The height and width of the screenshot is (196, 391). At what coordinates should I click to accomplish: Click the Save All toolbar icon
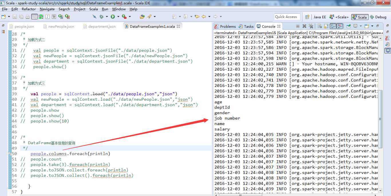click(21, 17)
